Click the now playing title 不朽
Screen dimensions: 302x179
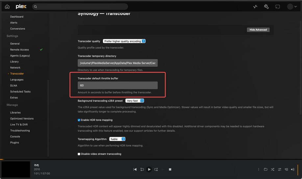point(37,165)
